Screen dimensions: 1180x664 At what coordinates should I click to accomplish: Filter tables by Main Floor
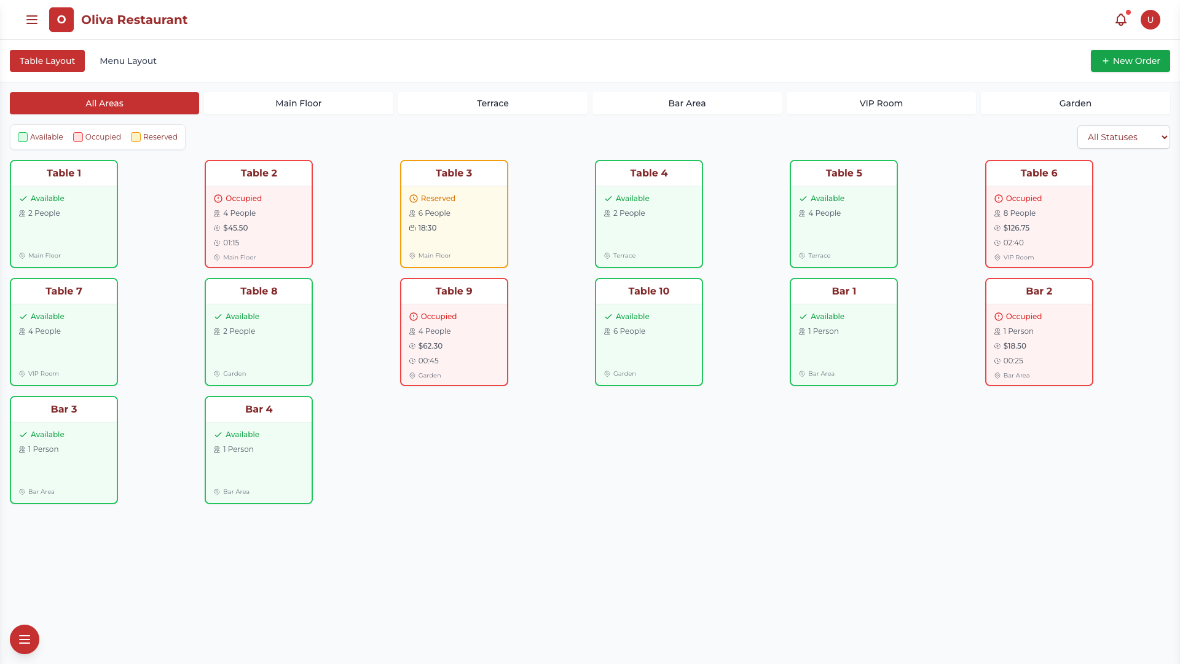pos(299,103)
